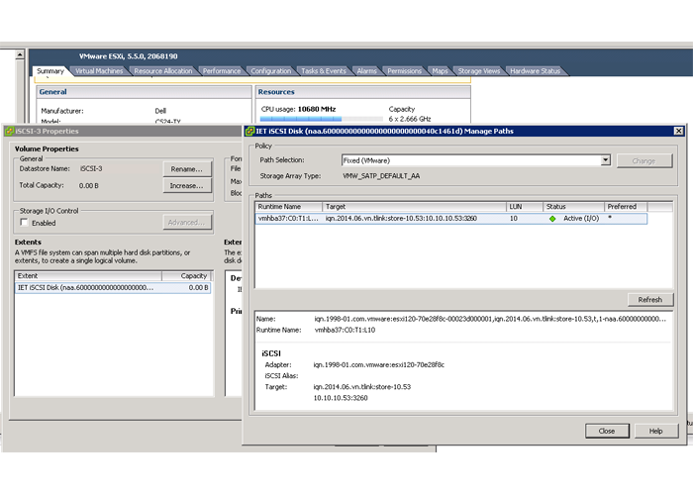This screenshot has height=495, width=693.
Task: Switch to the Virtual Machines tab
Action: coord(99,71)
